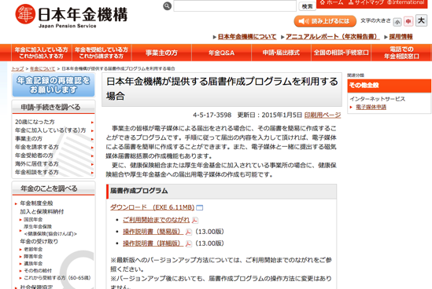Image resolution: width=432 pixels, height=289 pixels.
Task: Open the サイトマップ link
Action: click(366, 2)
